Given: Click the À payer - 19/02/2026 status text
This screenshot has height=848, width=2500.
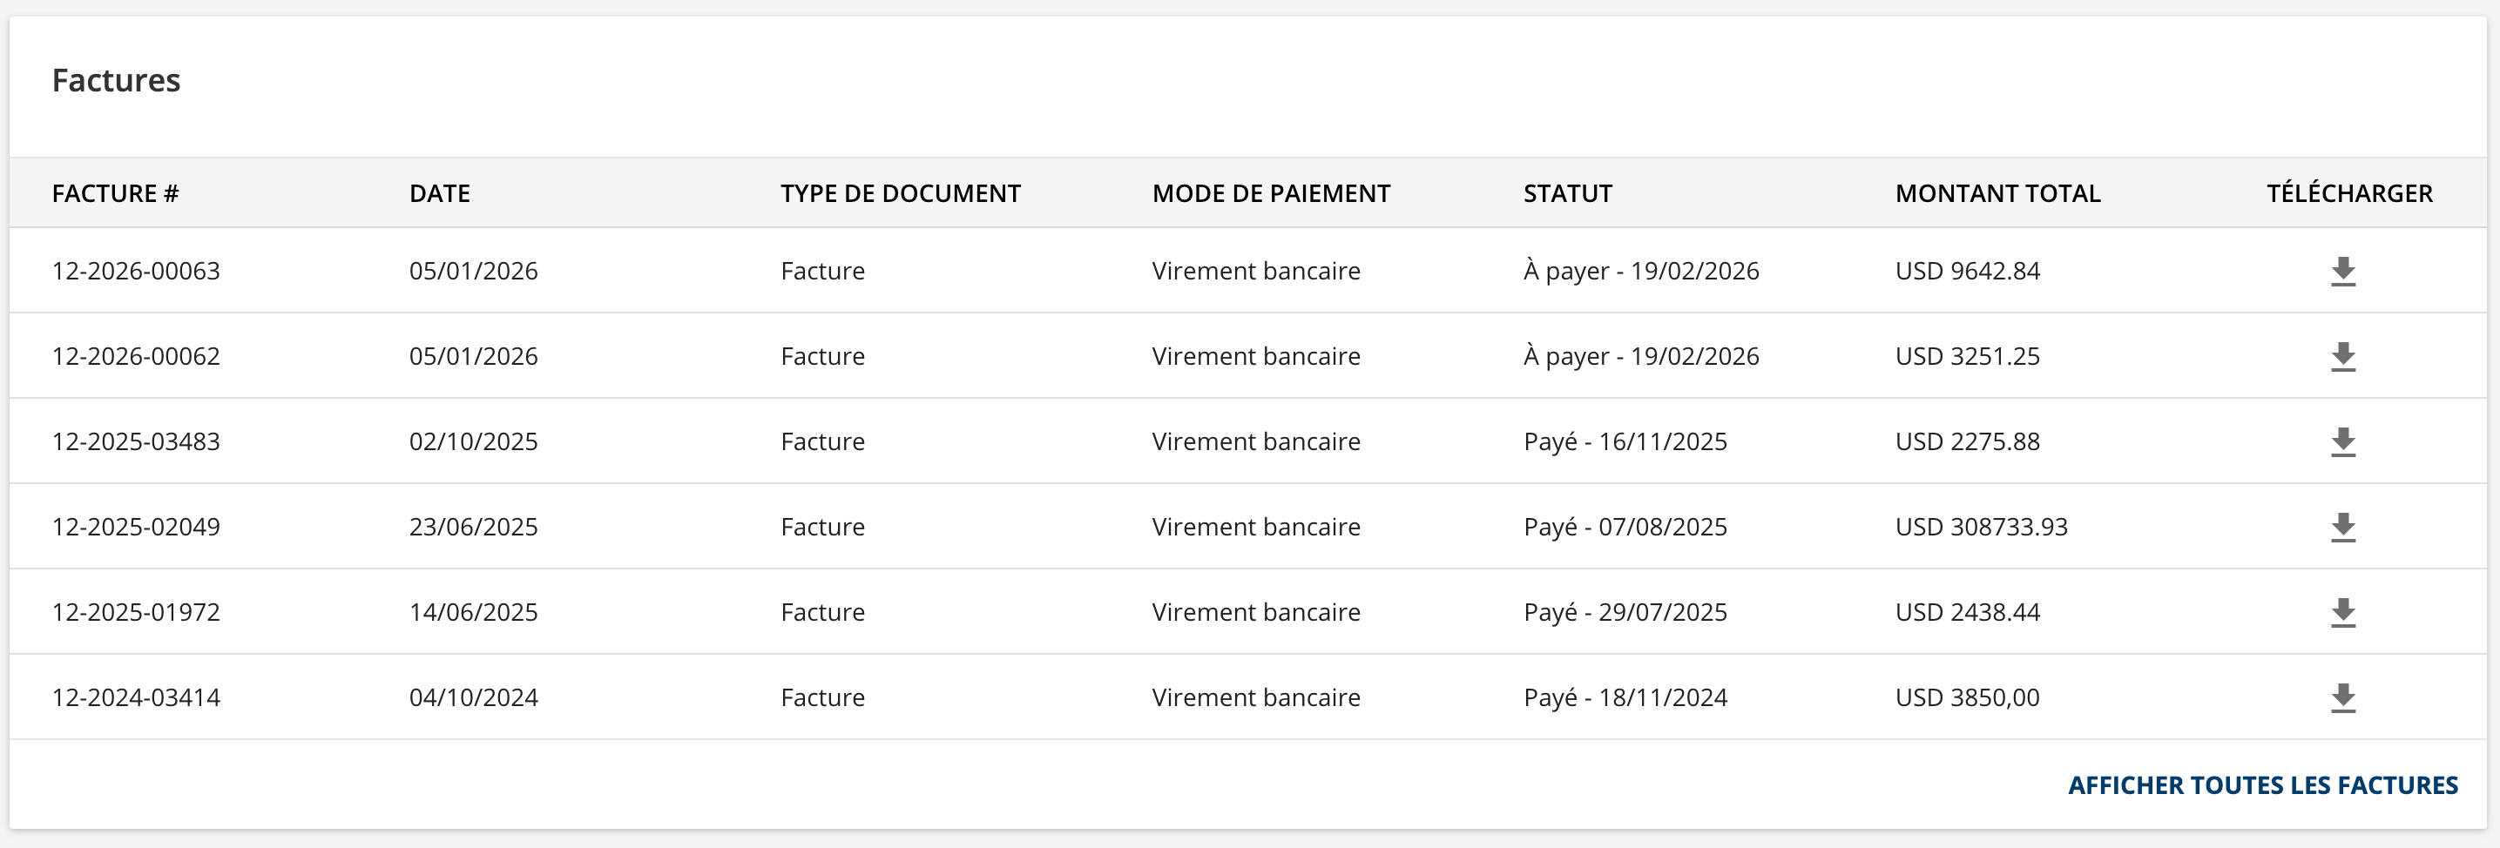Looking at the screenshot, I should pos(1642,271).
